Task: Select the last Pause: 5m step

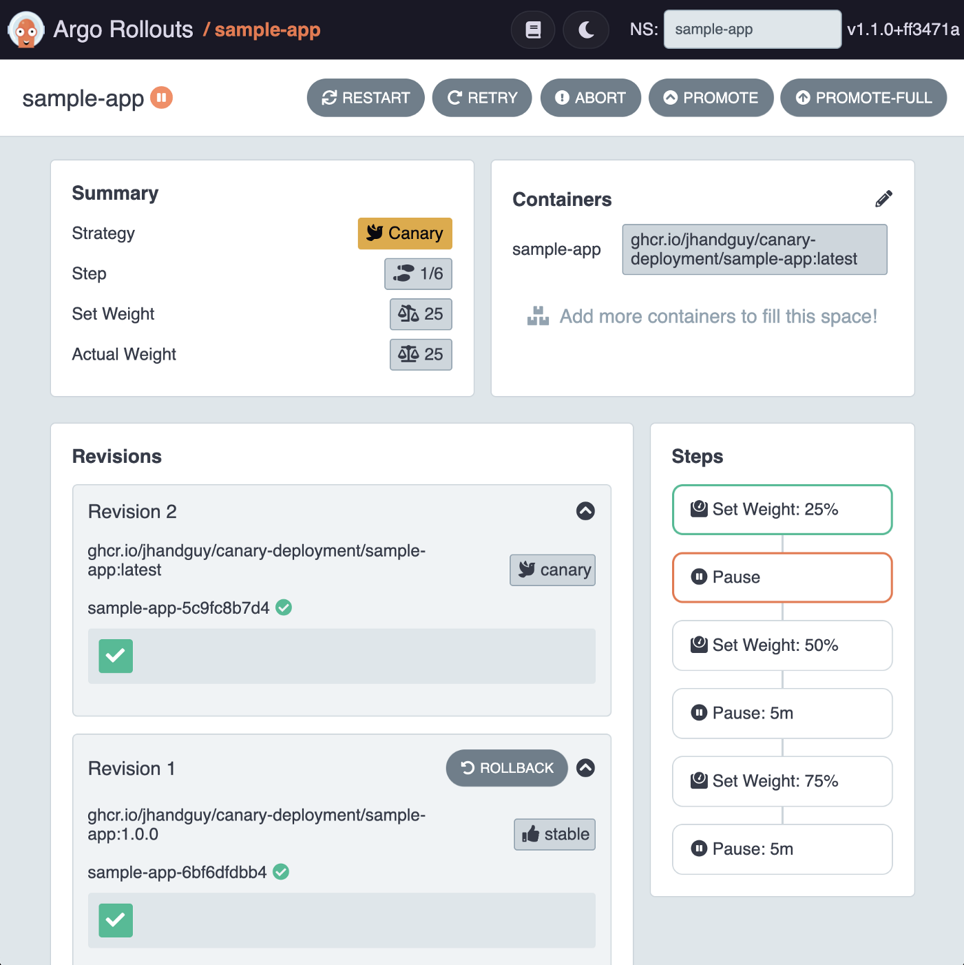Action: (x=782, y=849)
